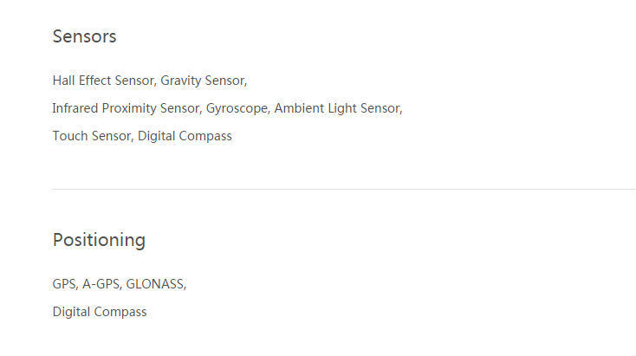The width and height of the screenshot is (636, 356).
Task: Click the Positioning section heading
Action: (99, 240)
